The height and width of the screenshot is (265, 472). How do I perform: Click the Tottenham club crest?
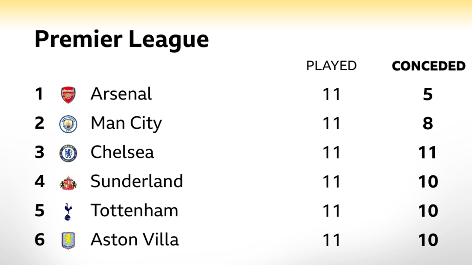click(68, 211)
